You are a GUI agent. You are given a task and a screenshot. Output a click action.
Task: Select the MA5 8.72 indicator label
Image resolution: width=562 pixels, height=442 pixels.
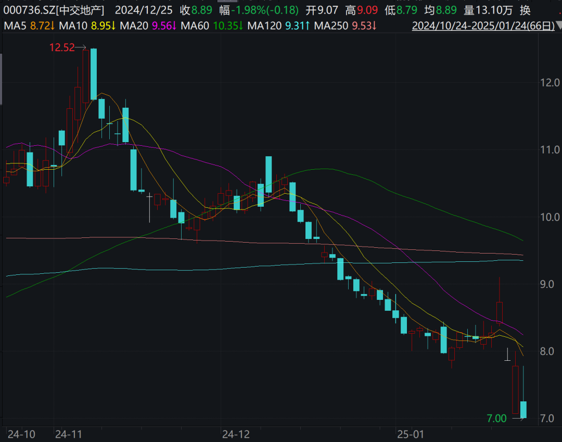pos(29,26)
